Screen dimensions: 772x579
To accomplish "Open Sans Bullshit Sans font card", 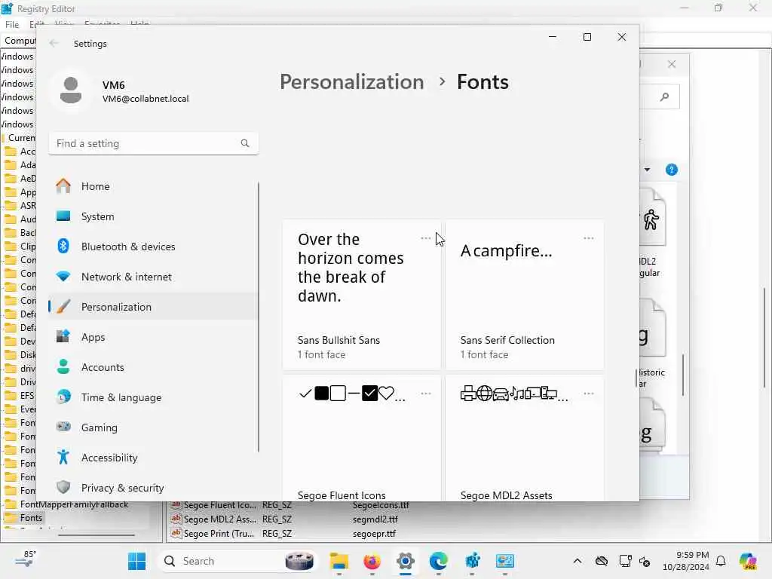I will (361, 295).
